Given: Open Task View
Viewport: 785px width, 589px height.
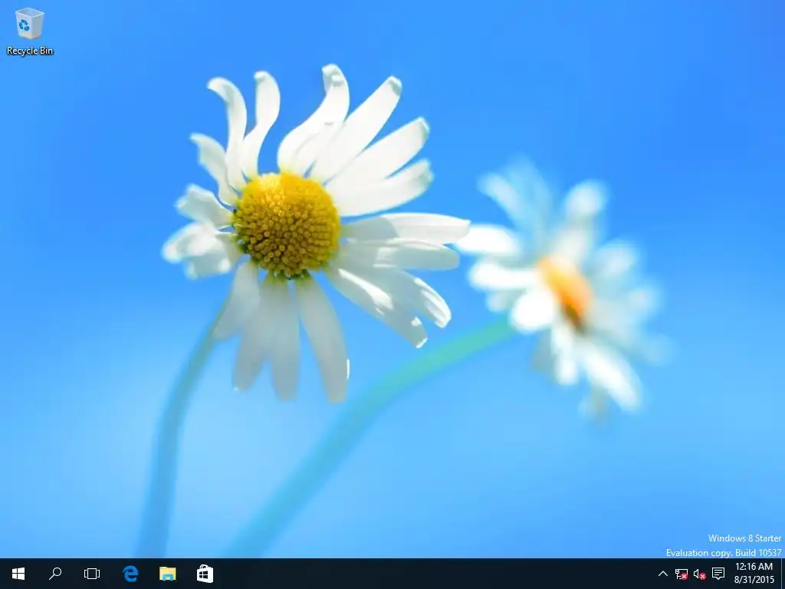Looking at the screenshot, I should [x=92, y=574].
